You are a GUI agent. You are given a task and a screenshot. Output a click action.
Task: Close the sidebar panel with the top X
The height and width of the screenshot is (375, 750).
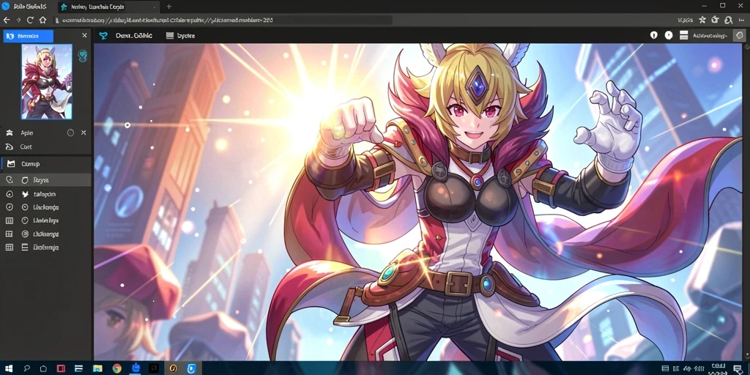(85, 35)
